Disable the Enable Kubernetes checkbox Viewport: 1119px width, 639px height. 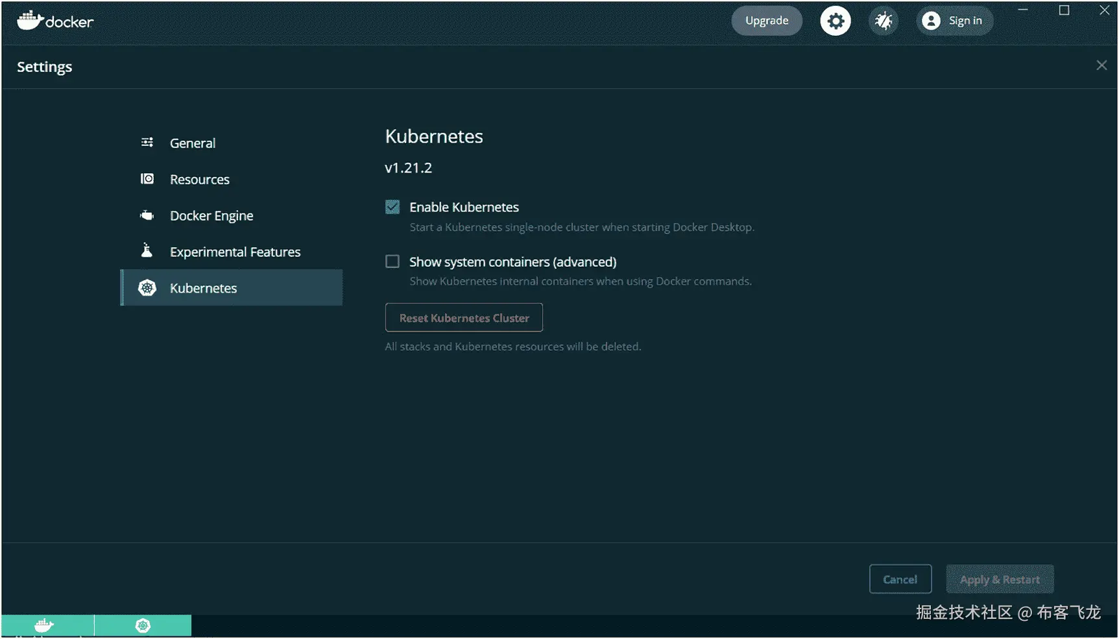click(x=392, y=207)
